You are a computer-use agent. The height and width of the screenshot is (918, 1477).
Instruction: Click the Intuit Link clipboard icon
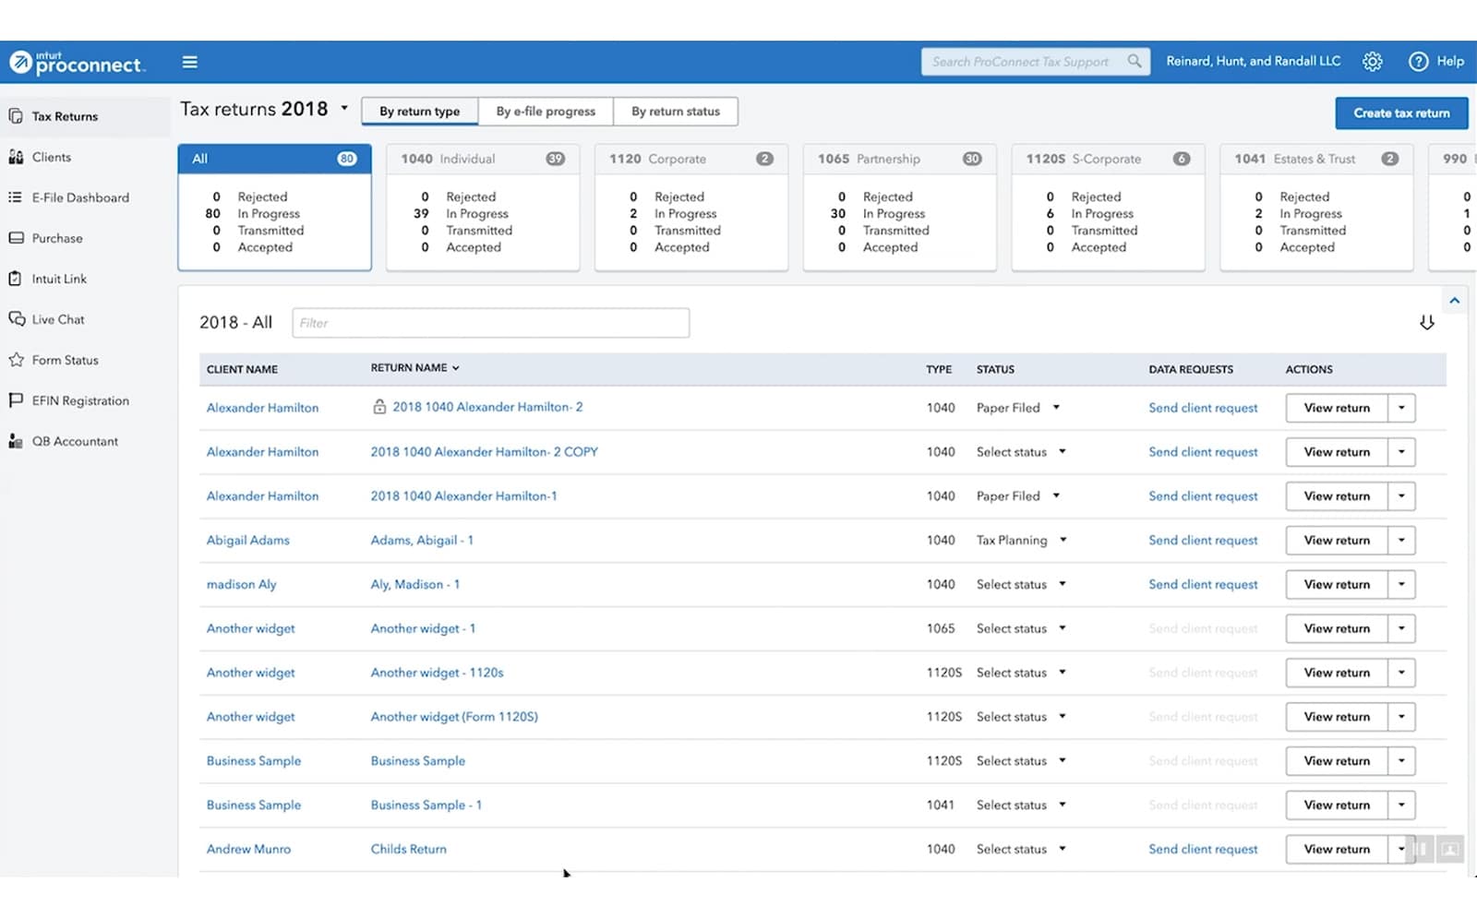16,279
